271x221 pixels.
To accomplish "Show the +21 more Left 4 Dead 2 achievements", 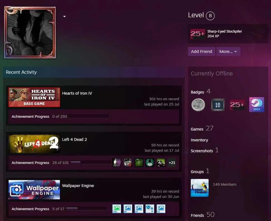I will [x=172, y=163].
